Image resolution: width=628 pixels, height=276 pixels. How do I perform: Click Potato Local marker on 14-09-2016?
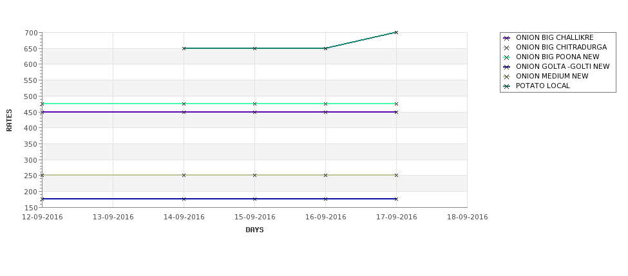184,48
